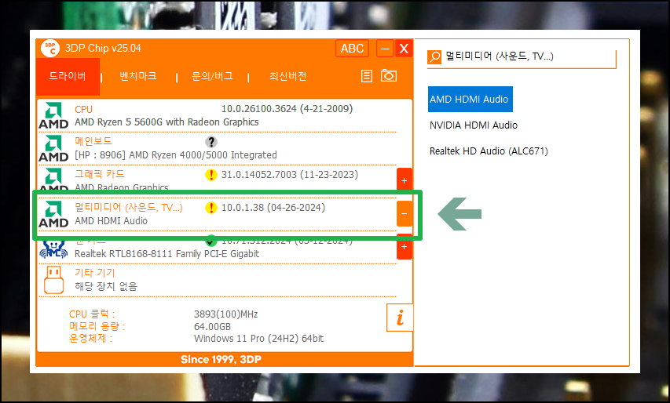Expand the Realtek network device list
Screen dimensions: 670x403
405,247
